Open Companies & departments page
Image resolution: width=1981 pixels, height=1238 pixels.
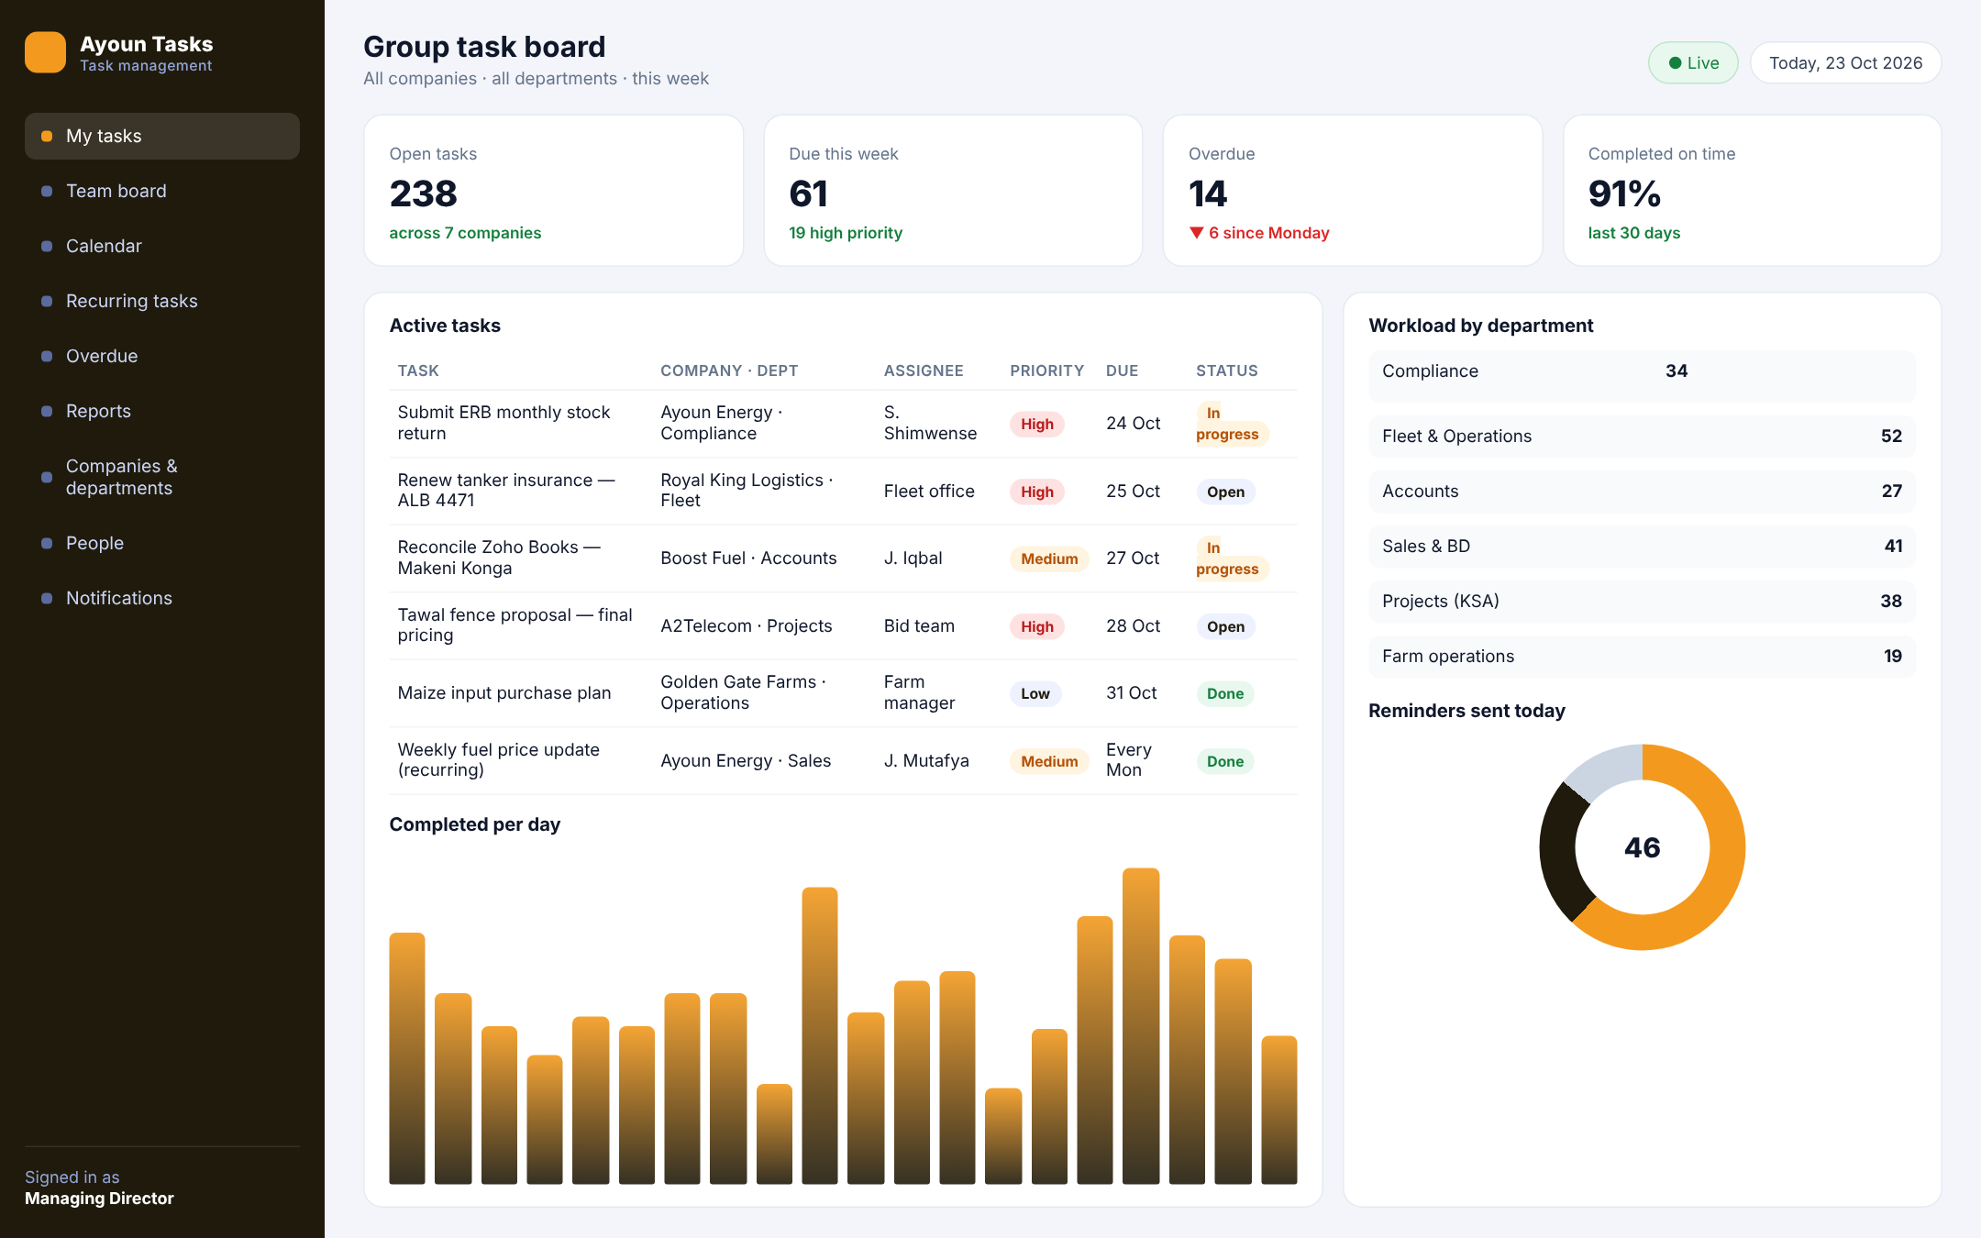[162, 477]
